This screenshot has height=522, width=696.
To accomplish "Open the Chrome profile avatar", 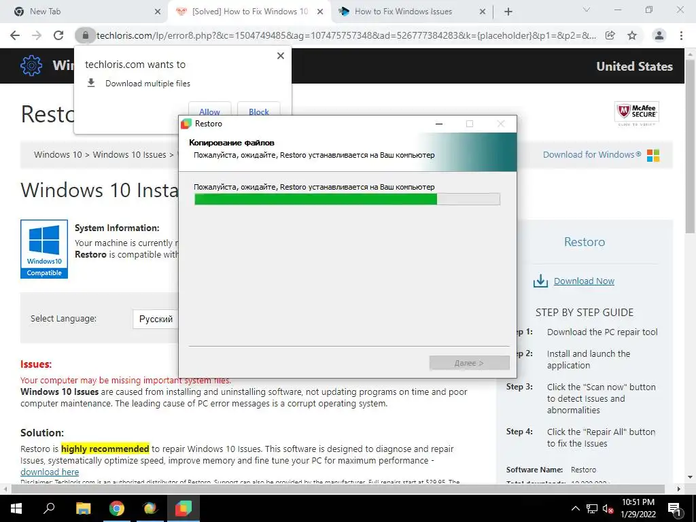I will (659, 35).
